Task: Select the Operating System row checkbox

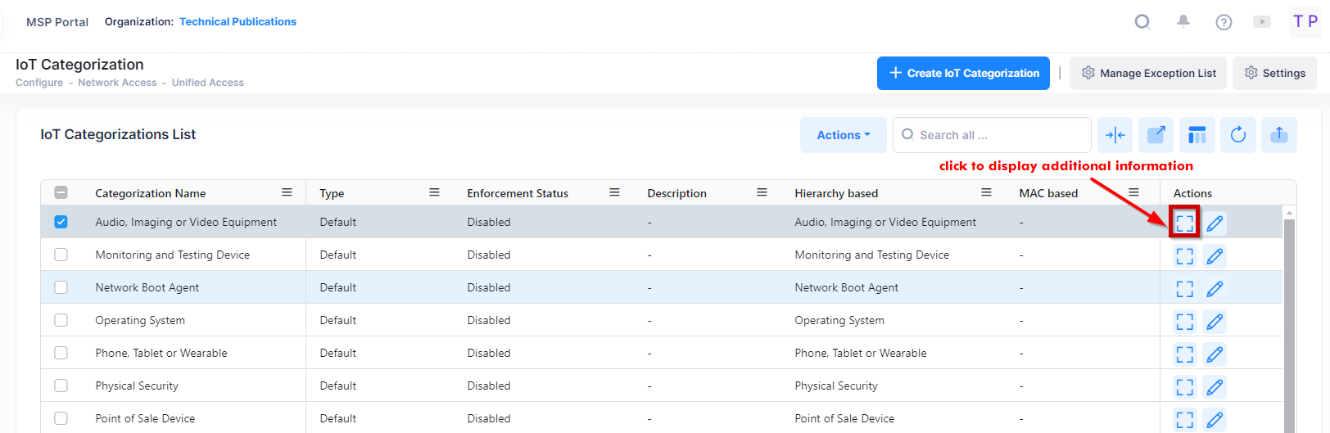Action: pyautogui.click(x=61, y=320)
